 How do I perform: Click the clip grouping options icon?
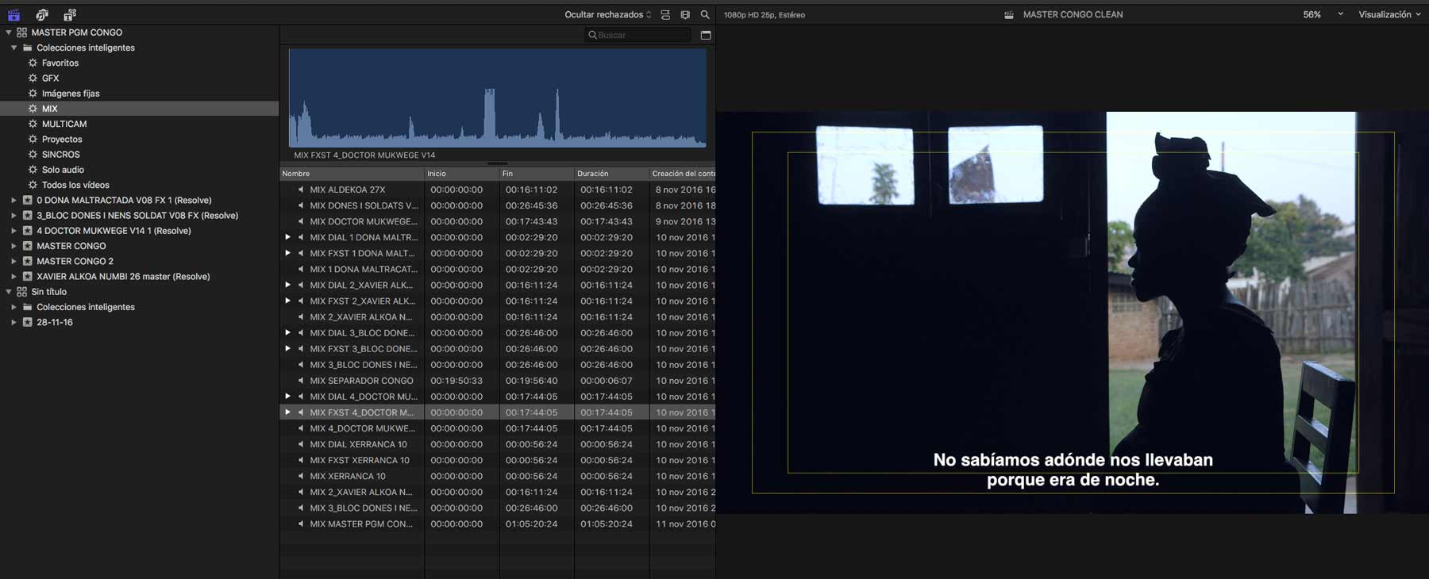(x=665, y=14)
